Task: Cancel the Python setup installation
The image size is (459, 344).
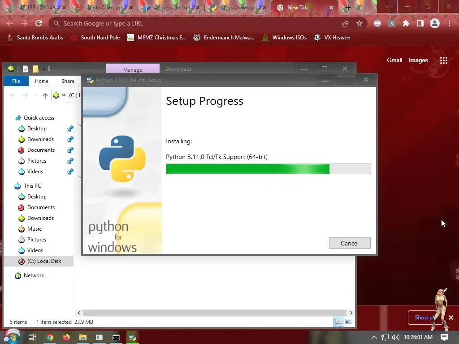Action: pos(350,243)
